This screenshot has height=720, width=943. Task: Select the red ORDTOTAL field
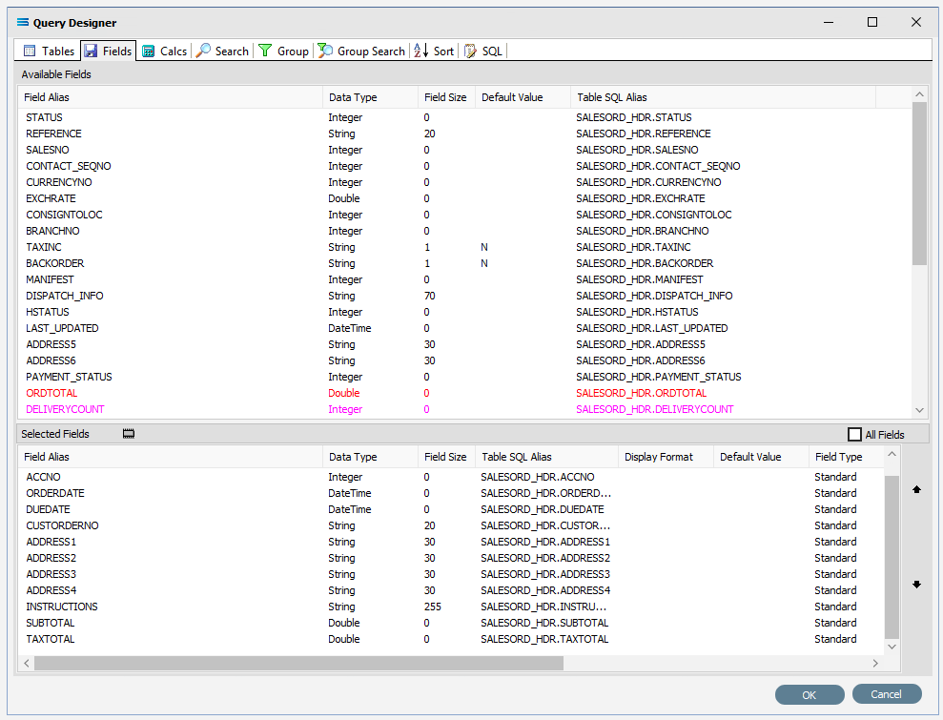[x=465, y=394]
